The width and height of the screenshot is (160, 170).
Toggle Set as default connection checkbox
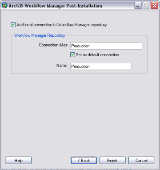point(72,55)
